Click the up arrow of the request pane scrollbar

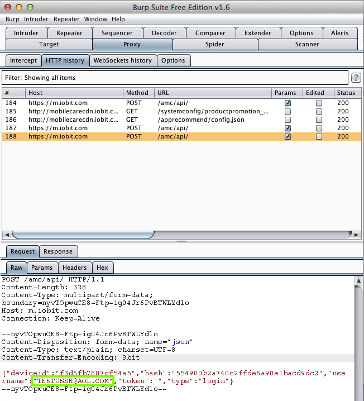(358, 280)
